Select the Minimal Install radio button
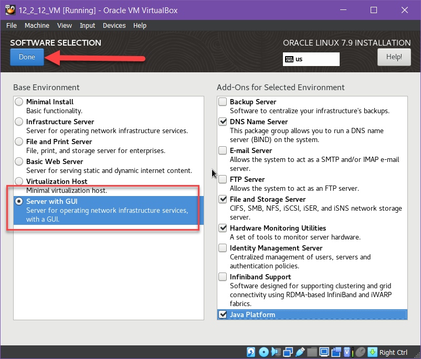This screenshot has width=421, height=359. 19,102
